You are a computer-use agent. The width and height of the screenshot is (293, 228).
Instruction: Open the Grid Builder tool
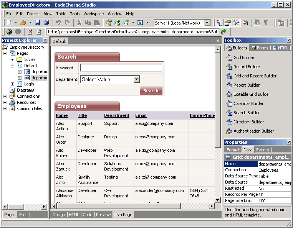243,57
